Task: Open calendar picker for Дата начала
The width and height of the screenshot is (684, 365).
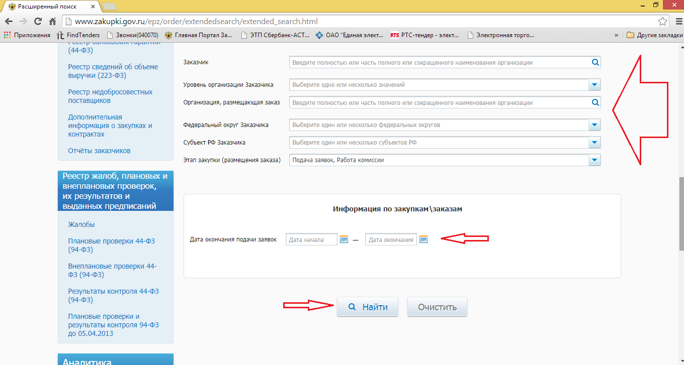Action: (x=344, y=239)
